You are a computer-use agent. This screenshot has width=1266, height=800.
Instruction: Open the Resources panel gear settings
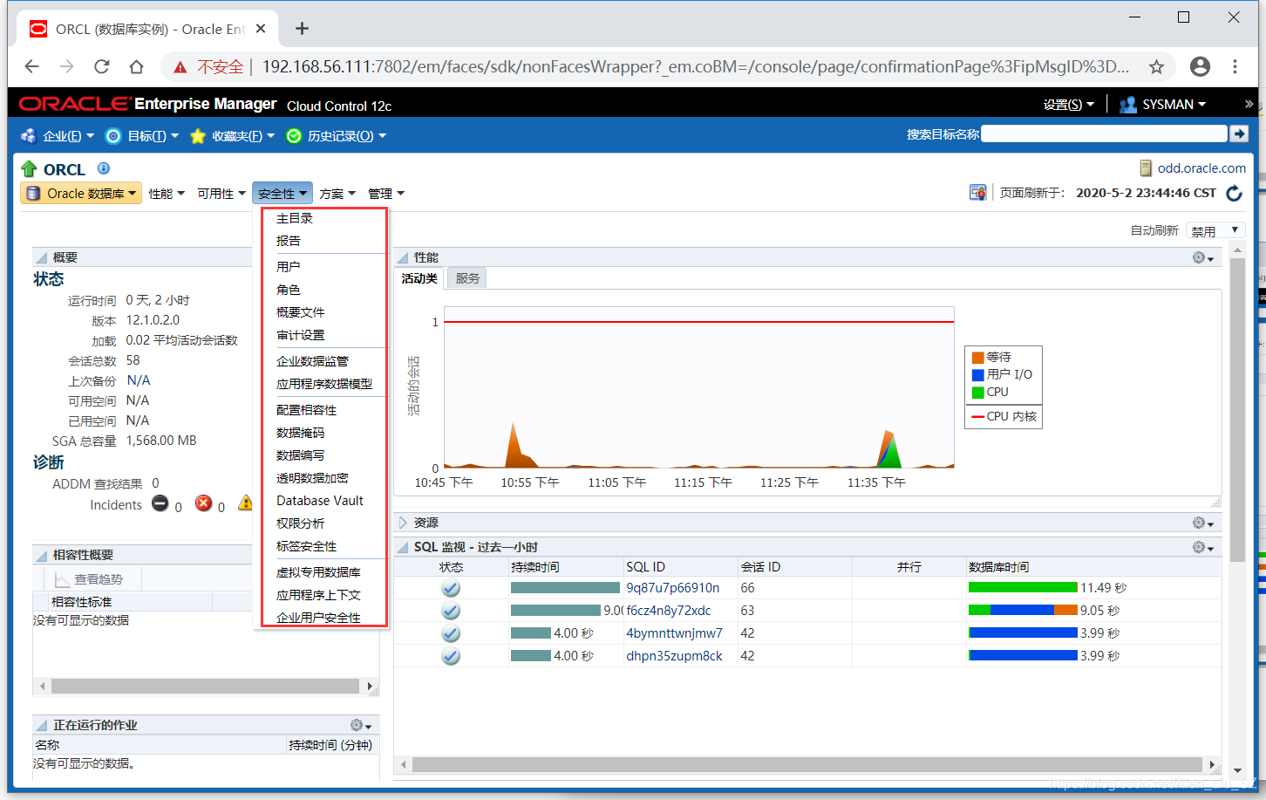pyautogui.click(x=1203, y=523)
